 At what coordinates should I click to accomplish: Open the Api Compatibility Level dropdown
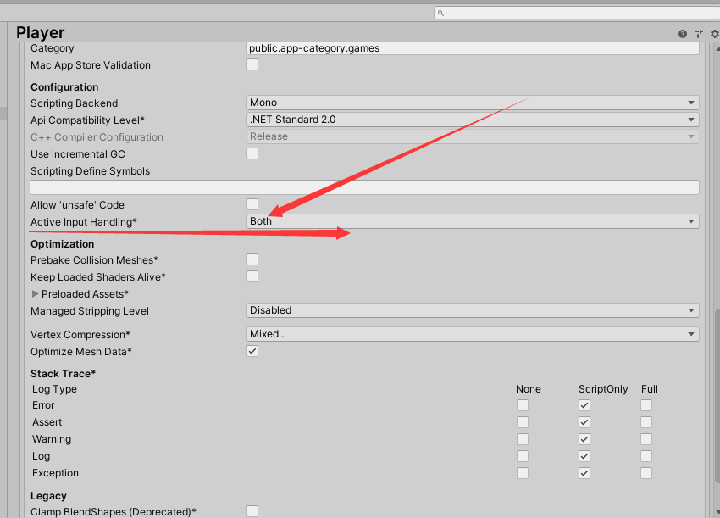472,120
